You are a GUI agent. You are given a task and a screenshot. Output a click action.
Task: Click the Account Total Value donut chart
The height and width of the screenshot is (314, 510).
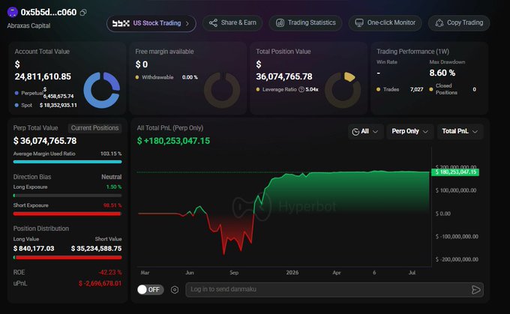tap(102, 90)
